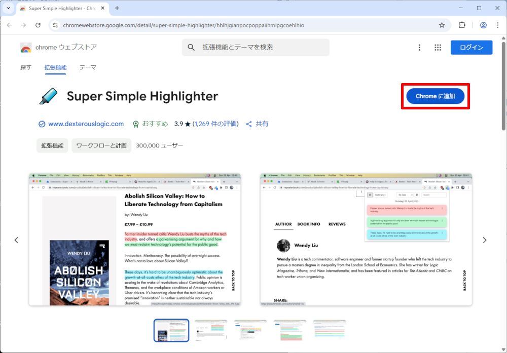This screenshot has width=507, height=353.
Task: Click the Super Simple Highlighter marker icon
Action: point(48,96)
